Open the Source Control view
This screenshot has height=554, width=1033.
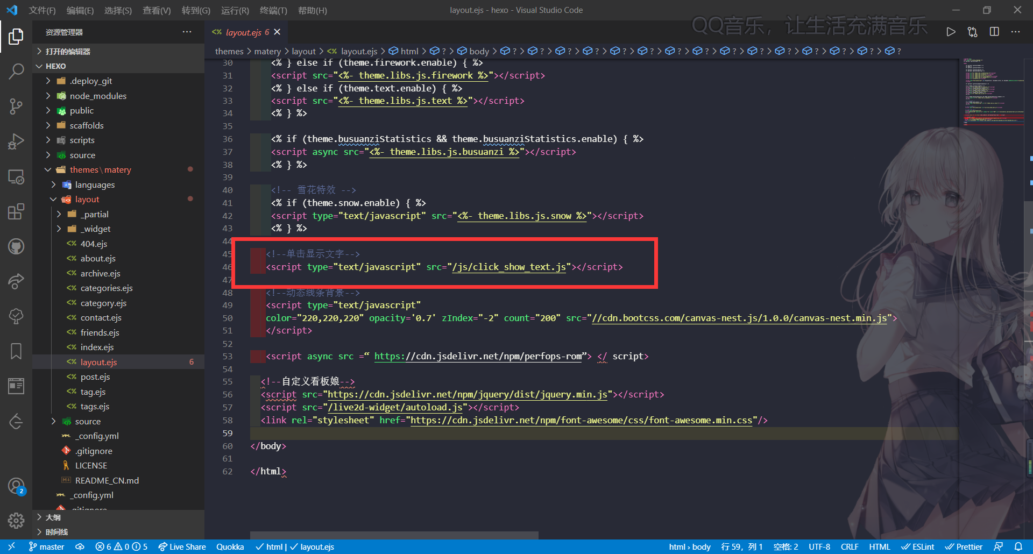[x=16, y=106]
